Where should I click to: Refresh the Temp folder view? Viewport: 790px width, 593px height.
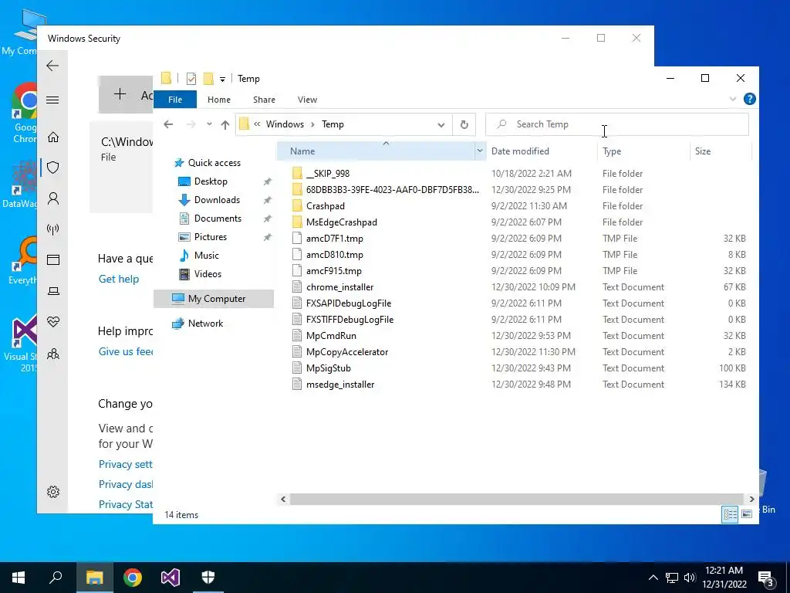click(x=464, y=124)
